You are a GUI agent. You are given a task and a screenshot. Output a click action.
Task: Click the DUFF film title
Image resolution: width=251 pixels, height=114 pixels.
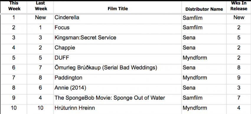click(x=62, y=58)
